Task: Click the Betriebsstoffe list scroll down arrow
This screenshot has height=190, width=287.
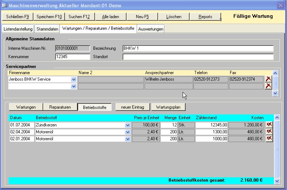Action: pos(277,181)
